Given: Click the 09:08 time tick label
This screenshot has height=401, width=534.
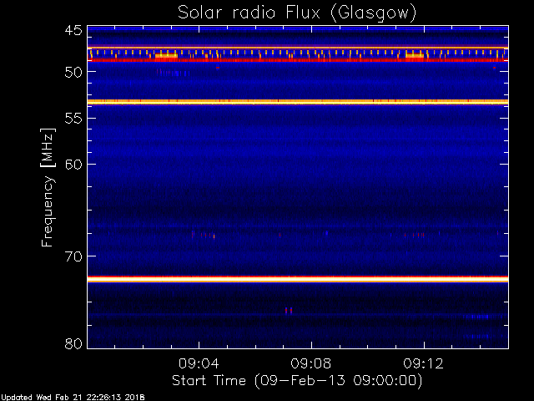Looking at the screenshot, I should point(311,363).
